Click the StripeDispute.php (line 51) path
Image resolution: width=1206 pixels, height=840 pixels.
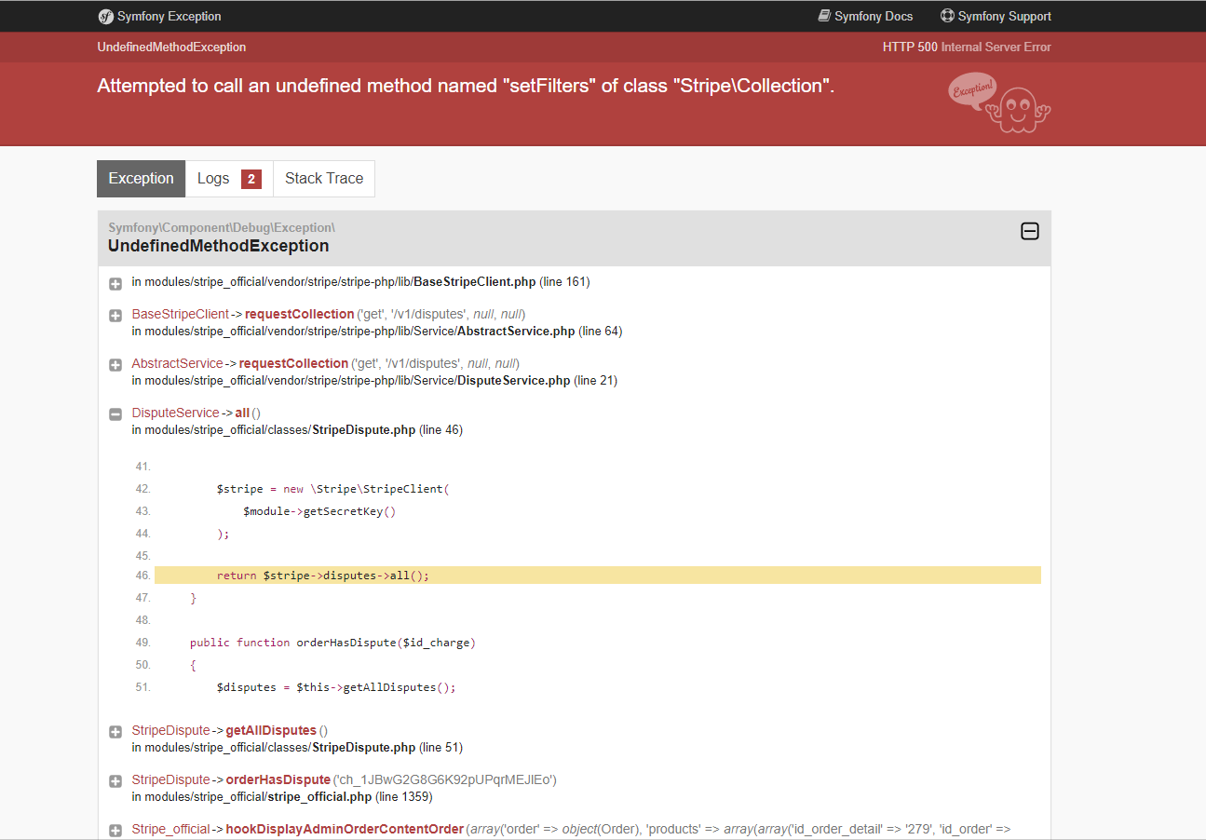[297, 747]
